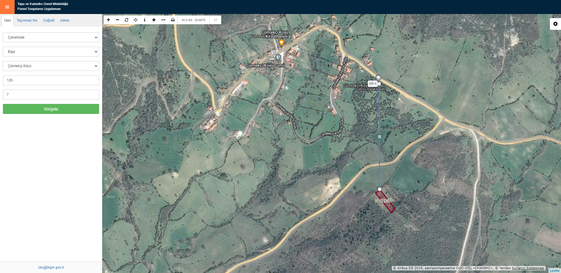Zoom in using the plus icon
The image size is (561, 273).
[x=108, y=20]
